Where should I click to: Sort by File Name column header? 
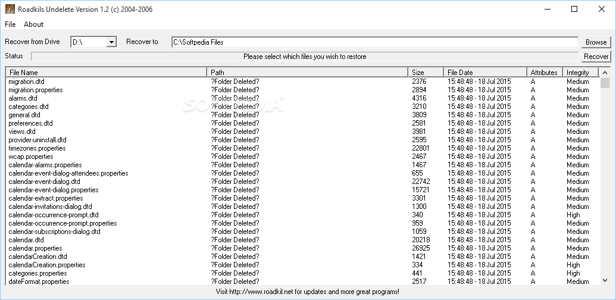point(107,72)
